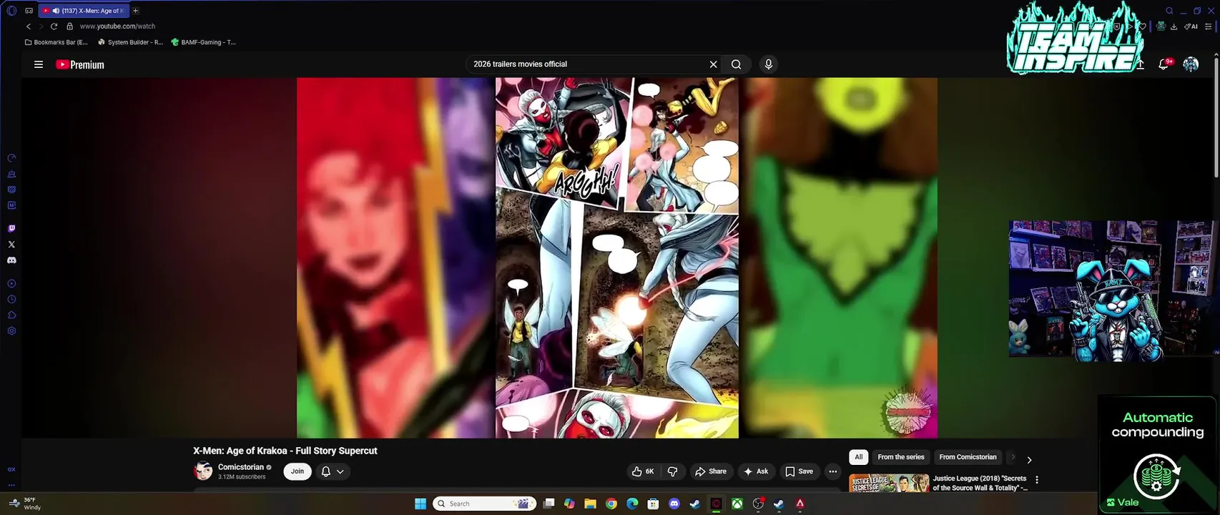Image resolution: width=1220 pixels, height=515 pixels.
Task: Select the All filter chip
Action: point(859,457)
